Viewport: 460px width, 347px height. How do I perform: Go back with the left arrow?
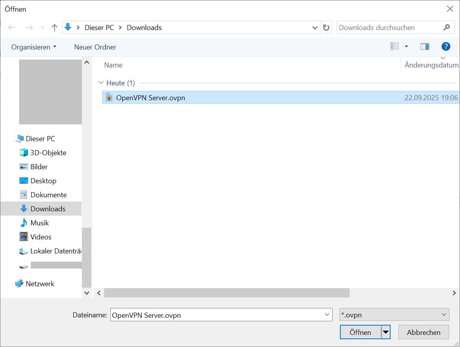pos(12,28)
